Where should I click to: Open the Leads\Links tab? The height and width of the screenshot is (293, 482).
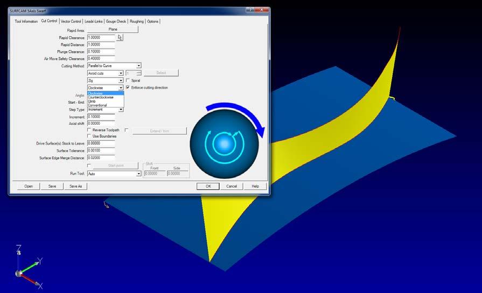[94, 21]
